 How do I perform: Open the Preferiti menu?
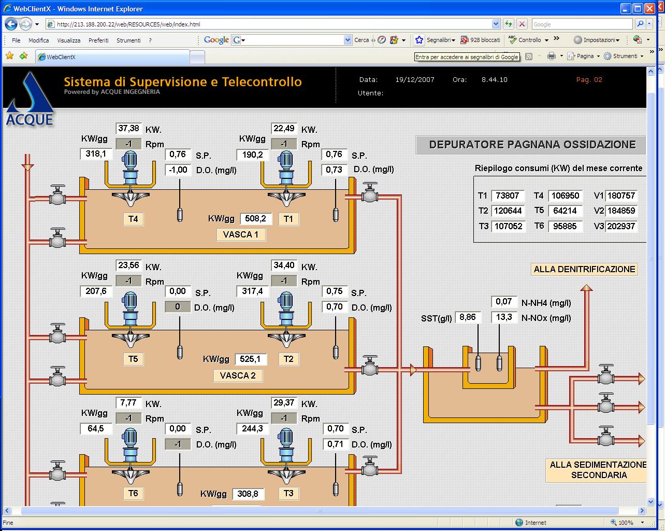98,40
